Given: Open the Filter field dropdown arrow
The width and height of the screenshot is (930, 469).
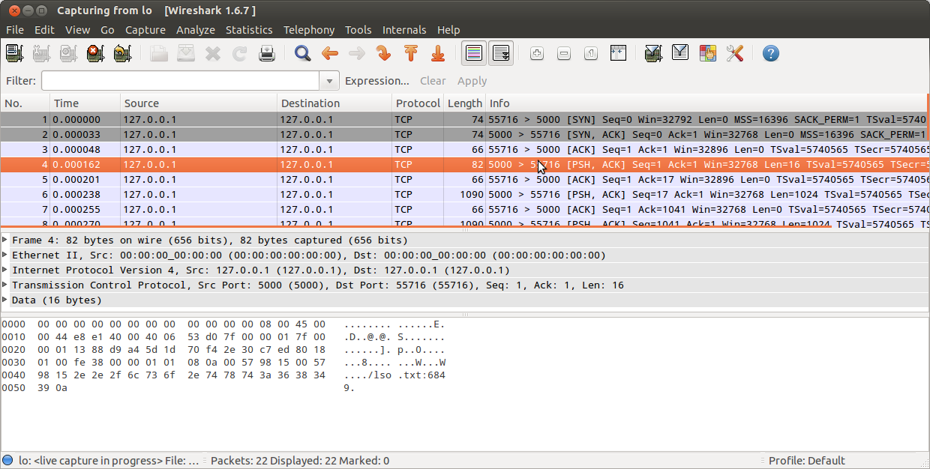Looking at the screenshot, I should coord(329,81).
